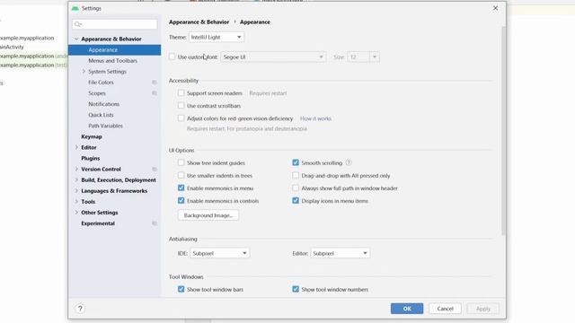Enable Use custom font checkbox

(x=172, y=57)
